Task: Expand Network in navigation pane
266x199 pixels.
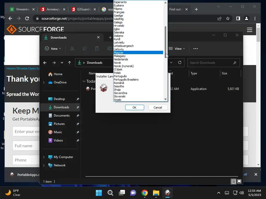Action: 44,165
